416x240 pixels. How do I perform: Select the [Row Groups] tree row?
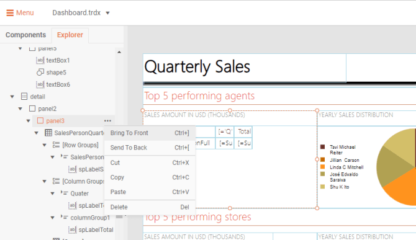[80, 145]
